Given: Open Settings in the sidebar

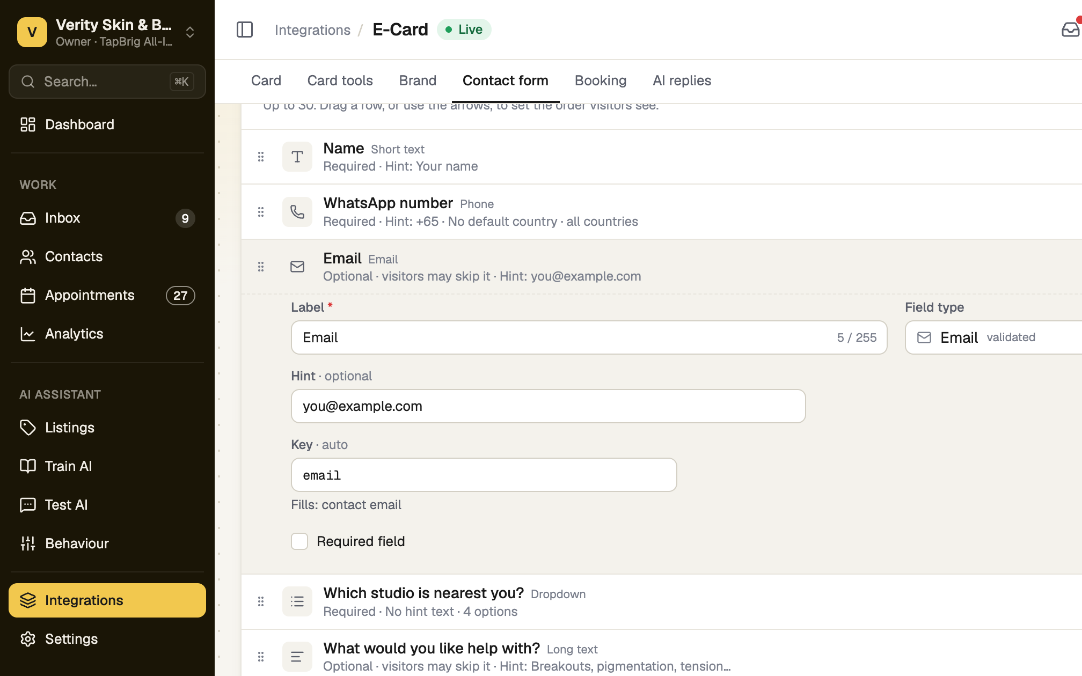Looking at the screenshot, I should pyautogui.click(x=107, y=639).
